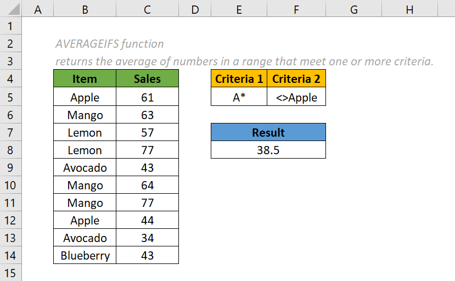
Task: Click the select-all corner of the grid
Action: coord(10,9)
